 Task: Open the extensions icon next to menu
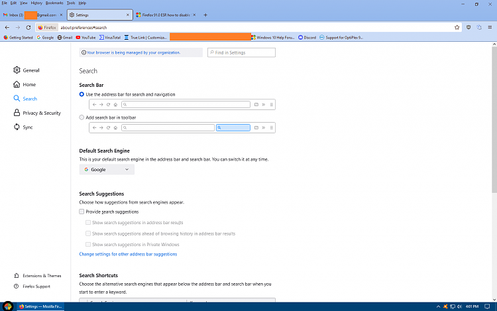click(x=479, y=28)
